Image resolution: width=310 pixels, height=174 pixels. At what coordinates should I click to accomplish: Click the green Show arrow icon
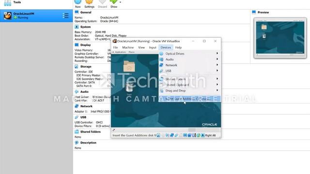point(114,2)
